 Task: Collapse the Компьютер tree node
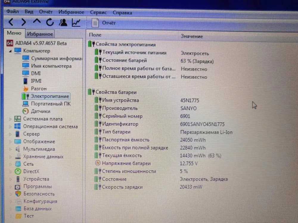click(x=10, y=51)
